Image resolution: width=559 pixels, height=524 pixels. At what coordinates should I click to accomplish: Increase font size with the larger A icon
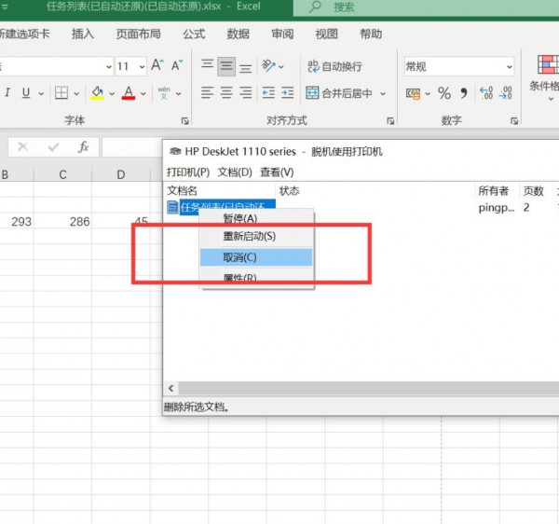tap(157, 65)
